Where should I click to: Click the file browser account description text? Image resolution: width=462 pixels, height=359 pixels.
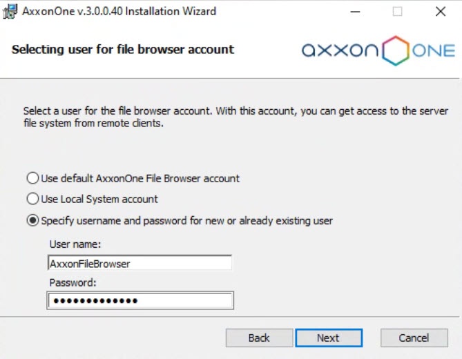235,117
